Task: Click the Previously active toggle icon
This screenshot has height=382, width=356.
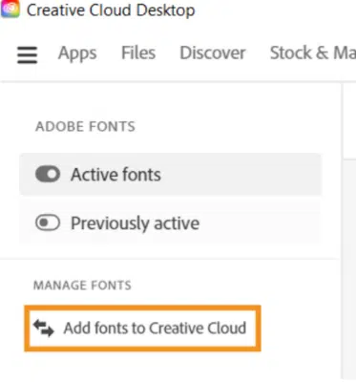Action: 48,223
